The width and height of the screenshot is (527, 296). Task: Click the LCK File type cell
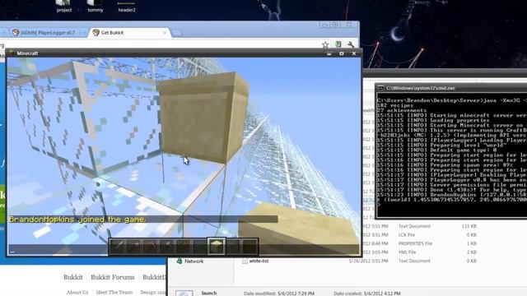(406, 235)
